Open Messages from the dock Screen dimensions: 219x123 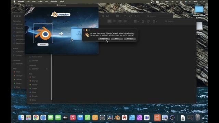(x=51, y=118)
